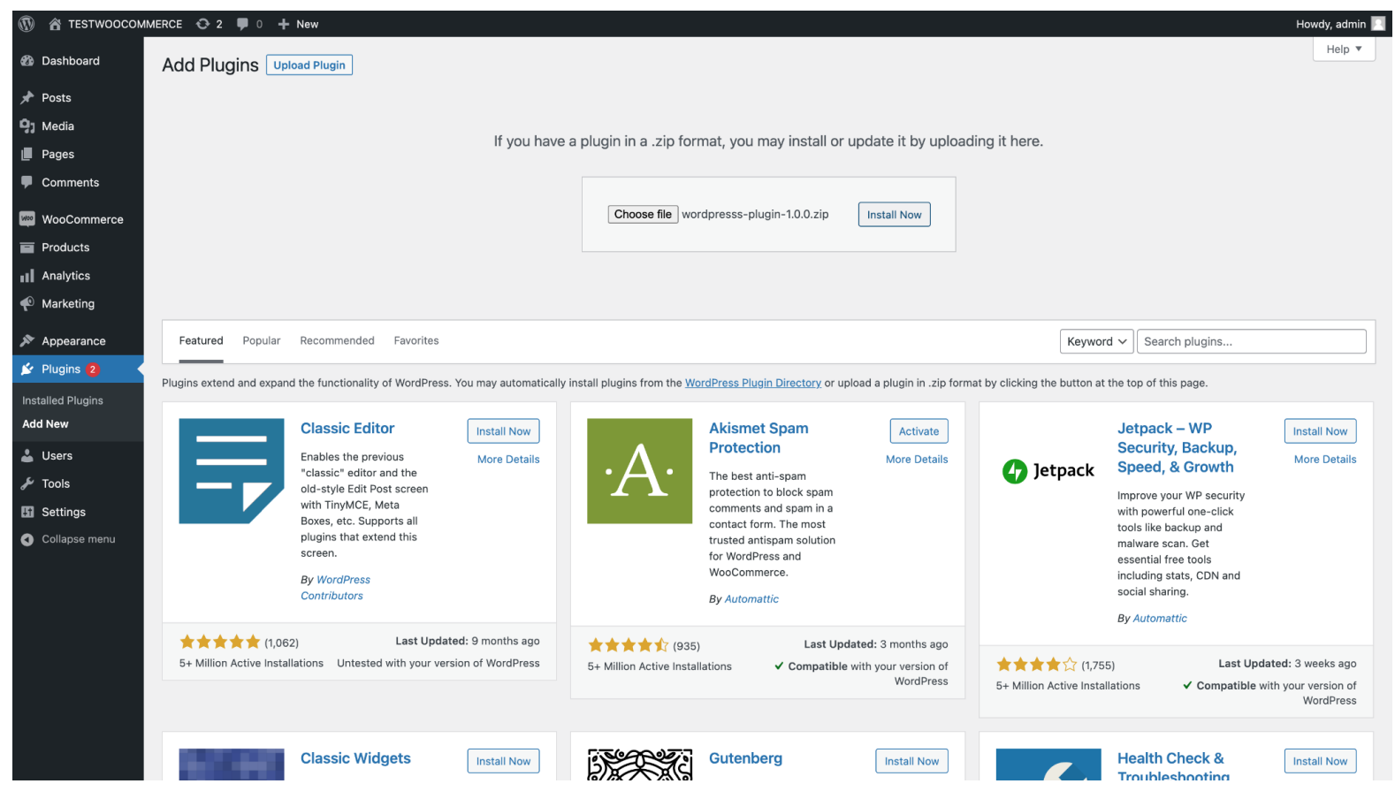
Task: Open the Classic Widgets title link
Action: coord(355,759)
